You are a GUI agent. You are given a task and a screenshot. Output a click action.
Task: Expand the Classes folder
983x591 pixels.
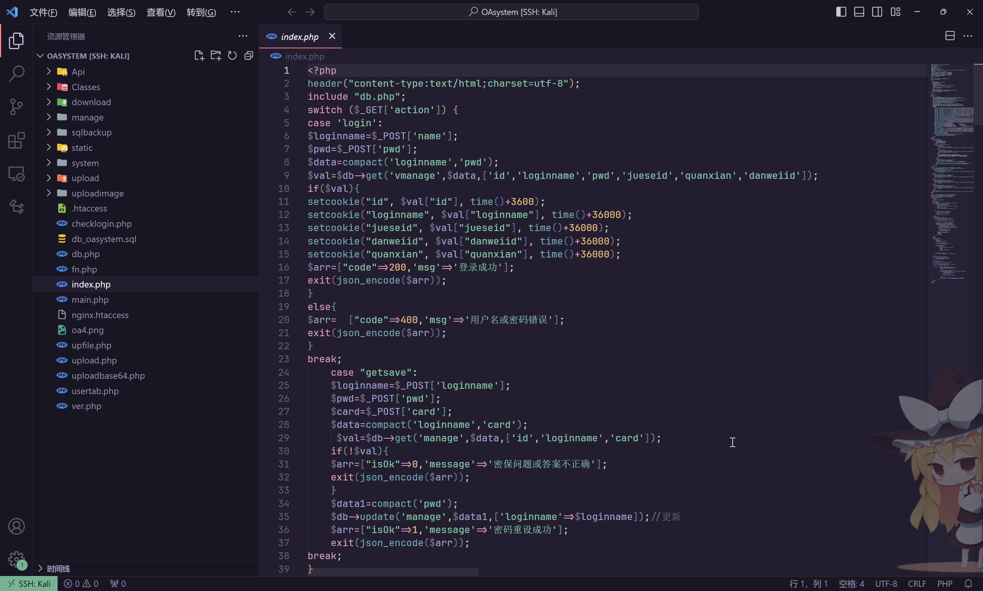coord(146,87)
